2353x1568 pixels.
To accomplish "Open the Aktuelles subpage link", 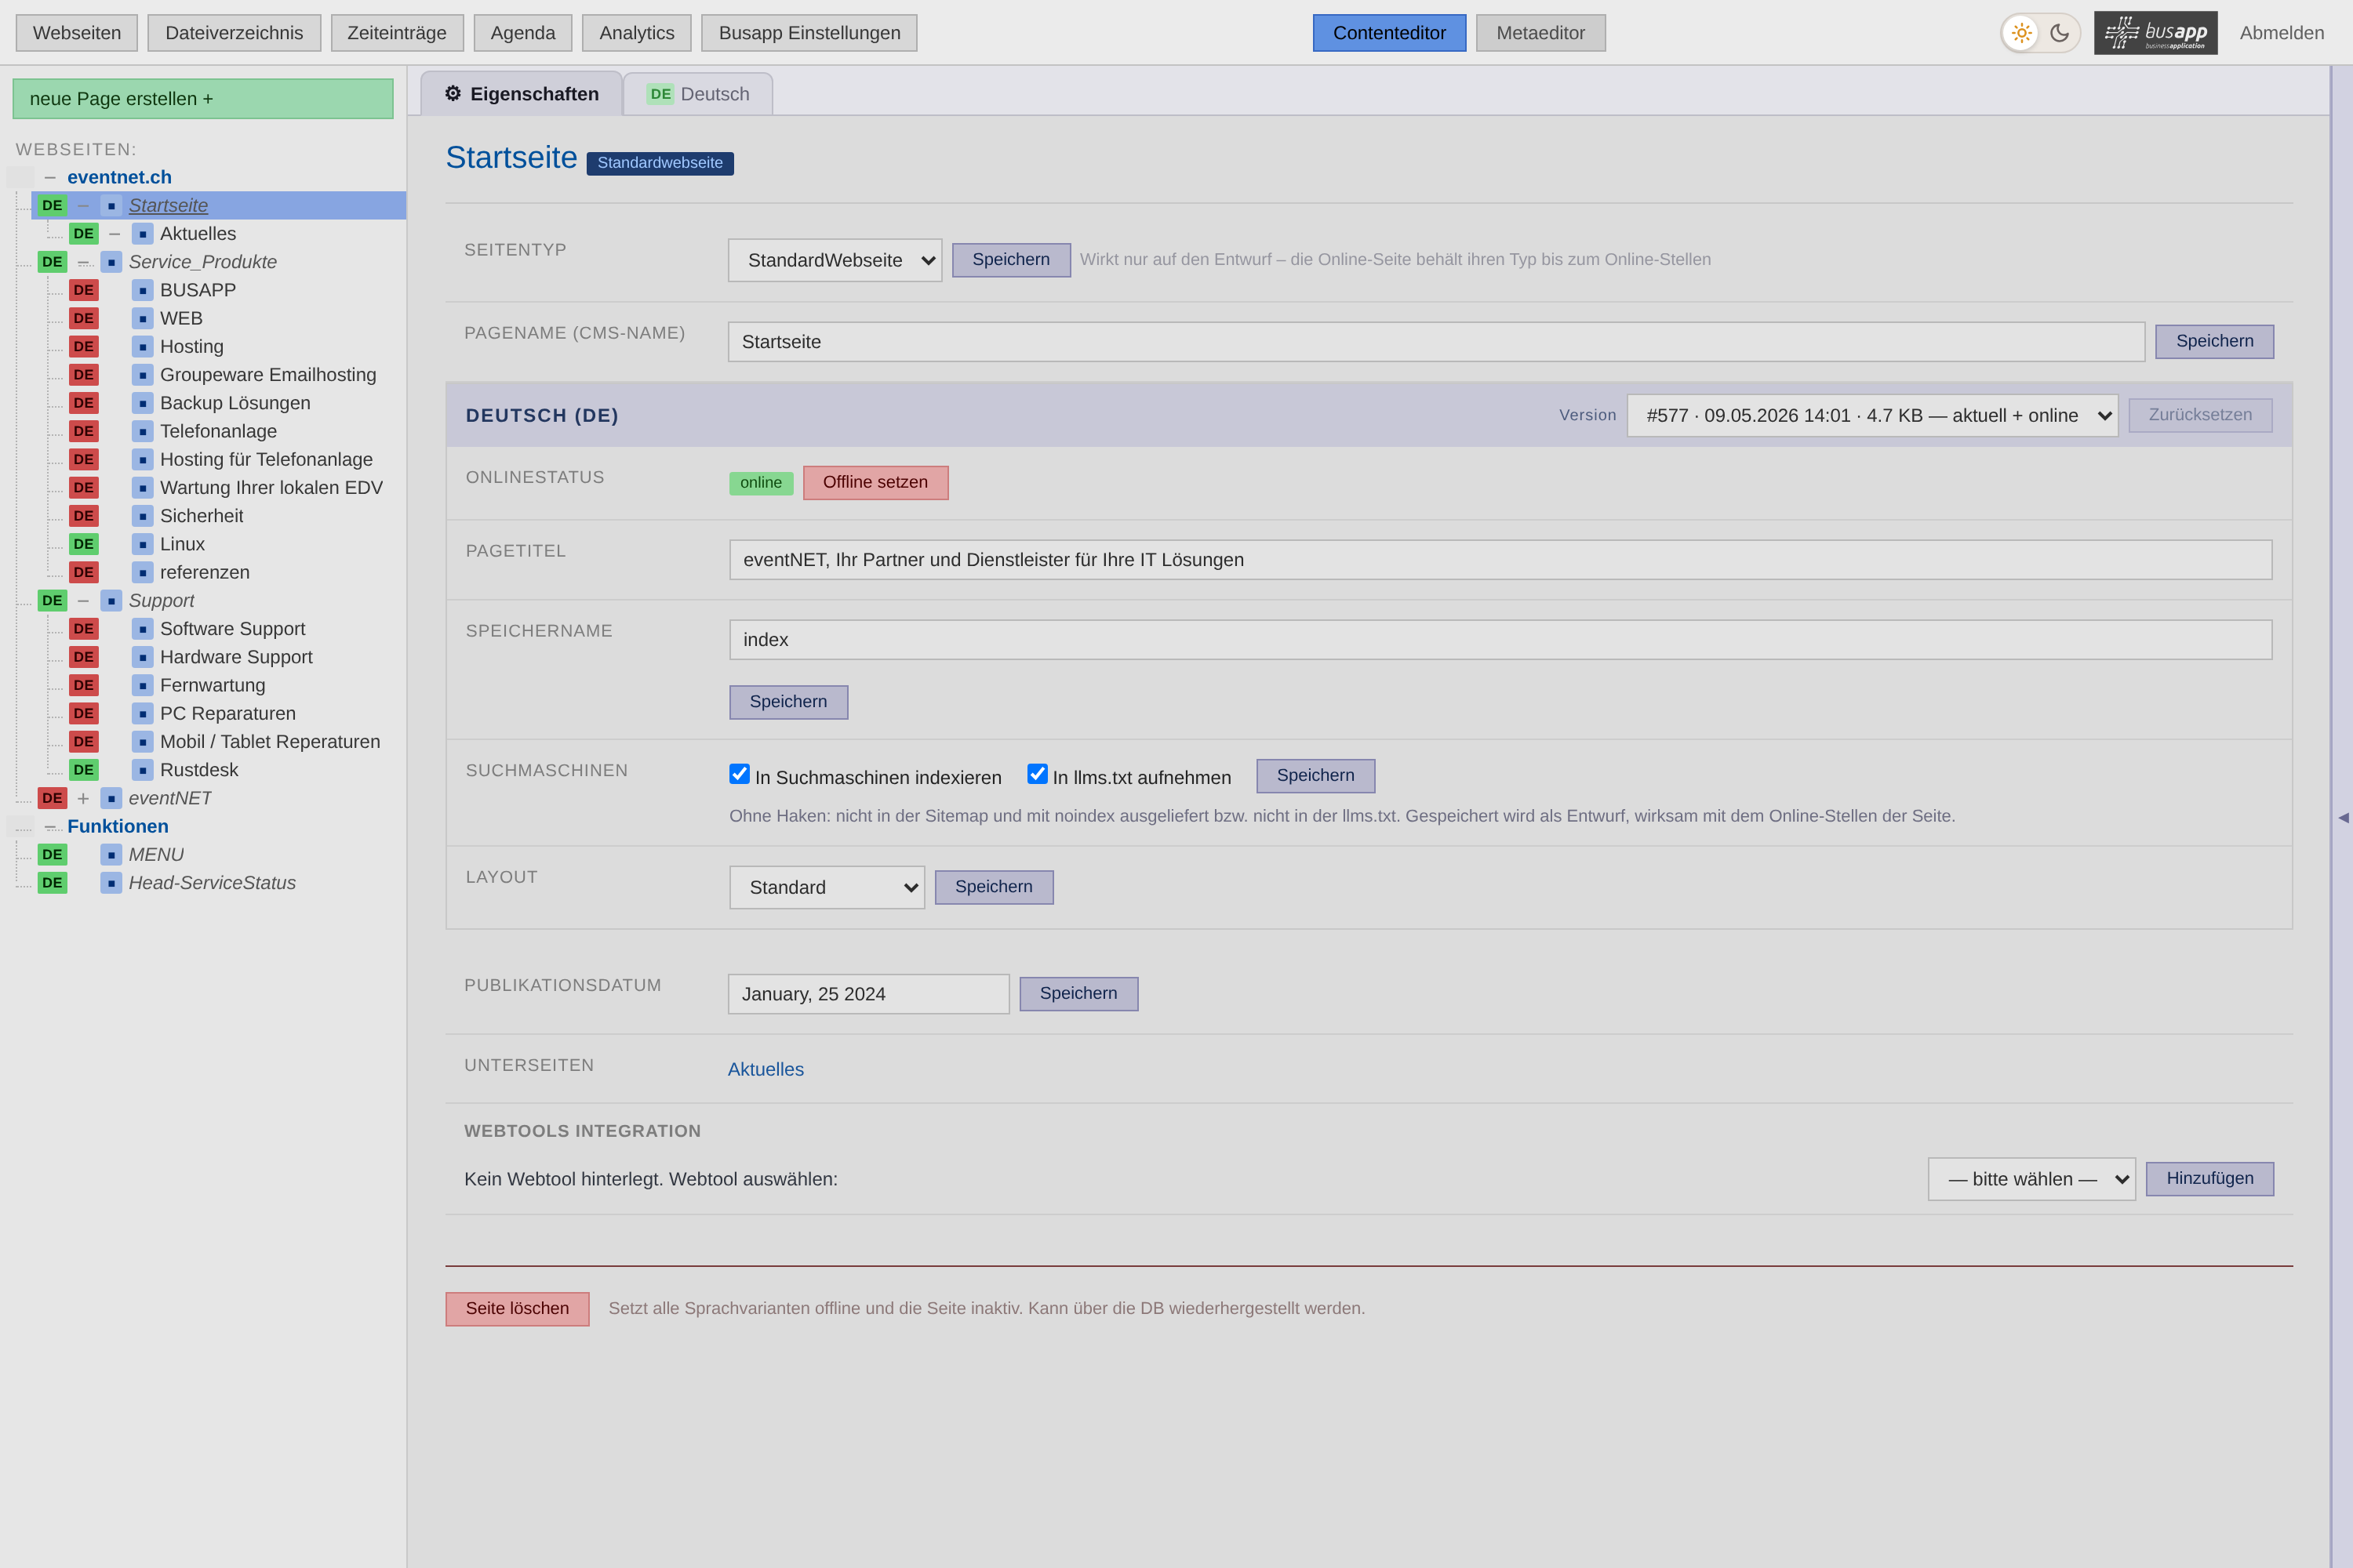I will (766, 1069).
